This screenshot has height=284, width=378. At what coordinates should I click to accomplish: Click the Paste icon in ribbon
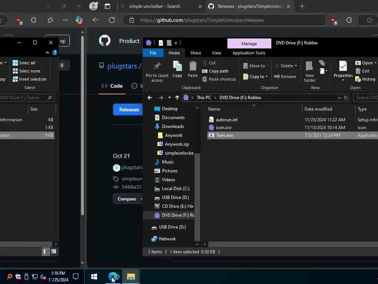pyautogui.click(x=193, y=66)
